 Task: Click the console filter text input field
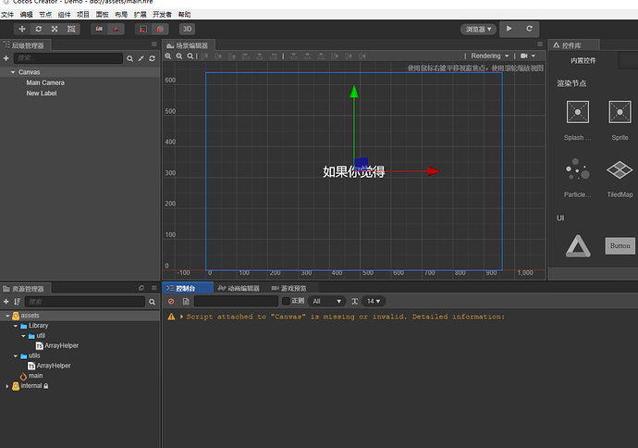pos(235,302)
